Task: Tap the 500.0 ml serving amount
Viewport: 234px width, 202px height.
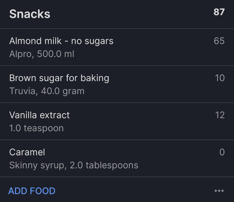Action: point(56,54)
